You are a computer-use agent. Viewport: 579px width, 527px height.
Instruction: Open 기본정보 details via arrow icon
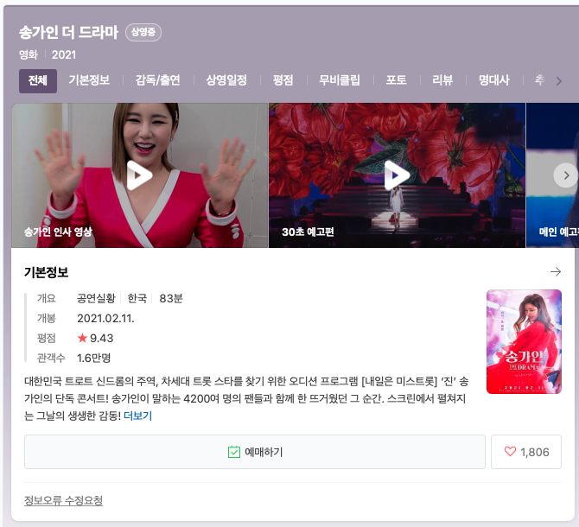(556, 272)
